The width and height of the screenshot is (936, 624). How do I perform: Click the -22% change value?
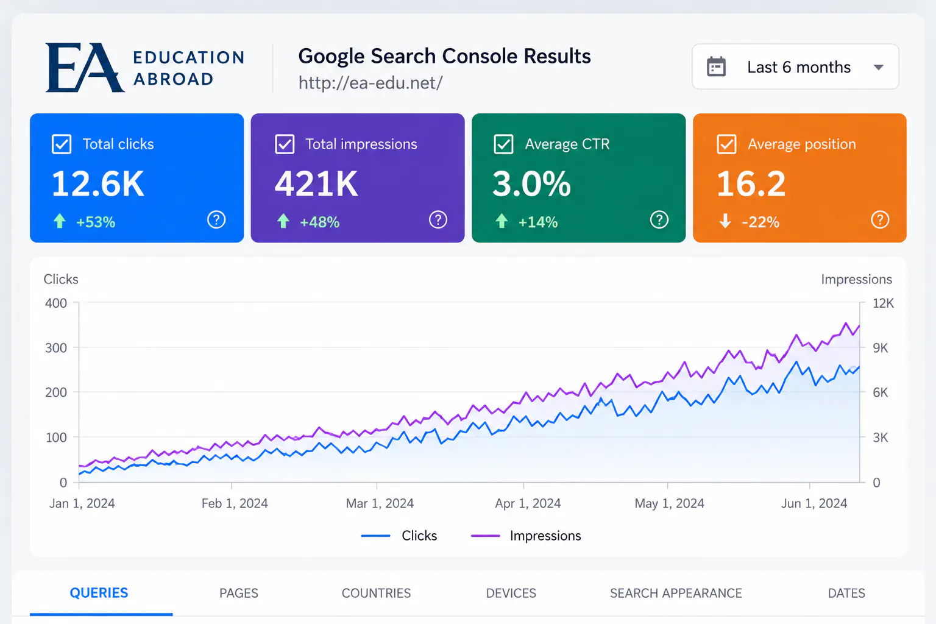(760, 222)
